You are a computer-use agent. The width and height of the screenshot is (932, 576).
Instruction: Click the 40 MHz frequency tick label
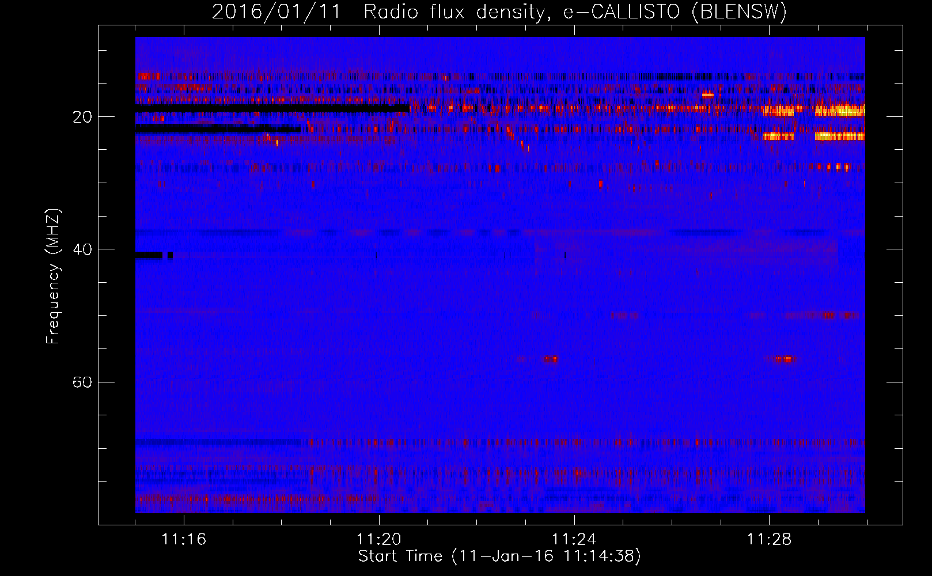click(82, 250)
